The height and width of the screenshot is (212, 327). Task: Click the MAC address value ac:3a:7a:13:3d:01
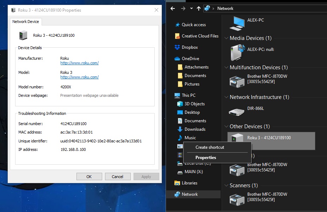pyautogui.click(x=76, y=132)
